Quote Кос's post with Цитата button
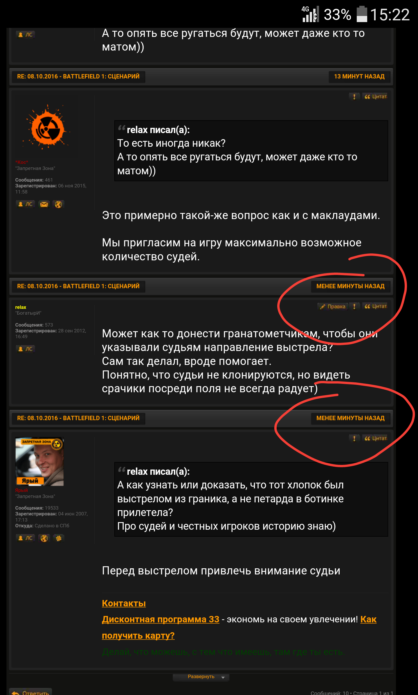The height and width of the screenshot is (695, 418). pos(376,97)
